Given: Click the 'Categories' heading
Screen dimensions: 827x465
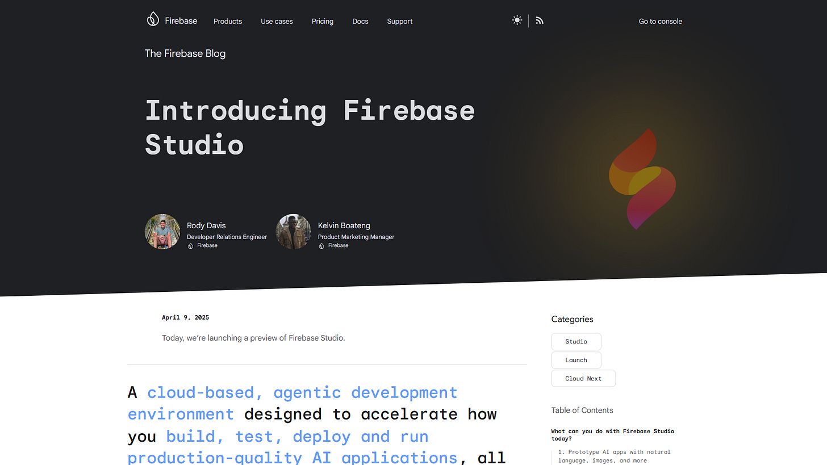Looking at the screenshot, I should click(572, 319).
